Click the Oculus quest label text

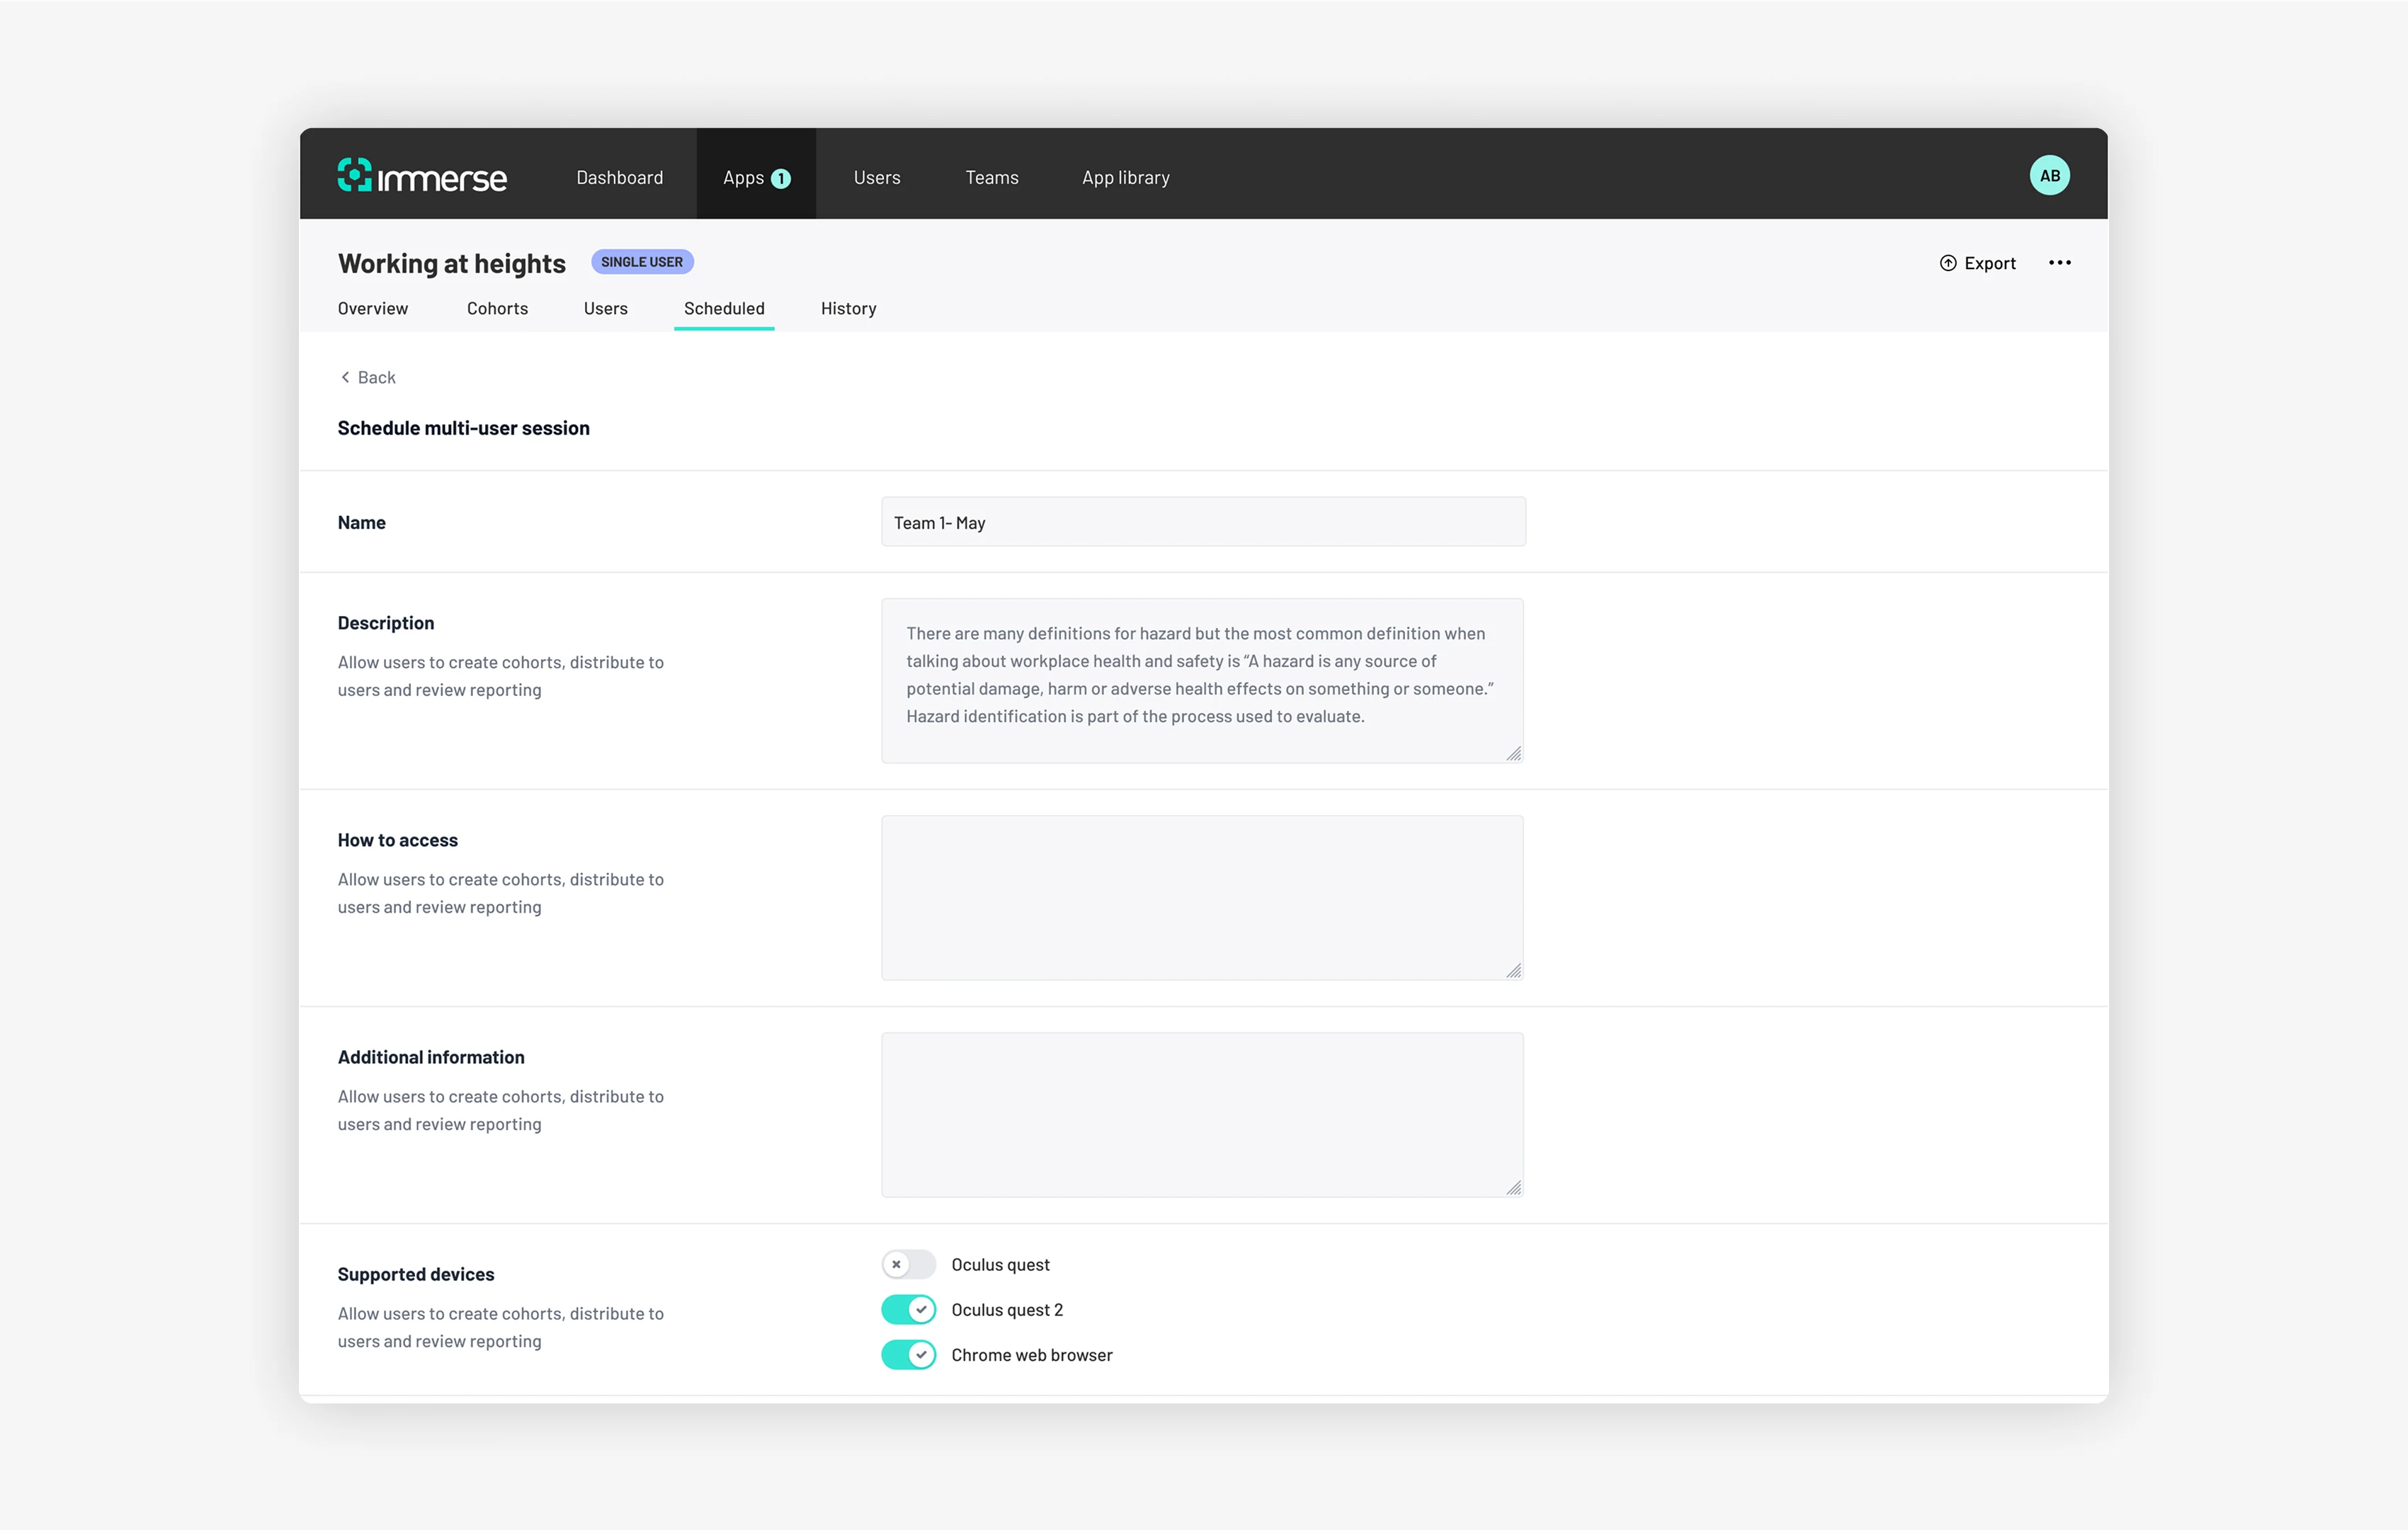(x=1000, y=1265)
